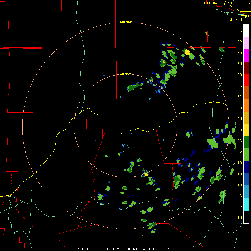Click the legend value '66'

tap(240, 31)
